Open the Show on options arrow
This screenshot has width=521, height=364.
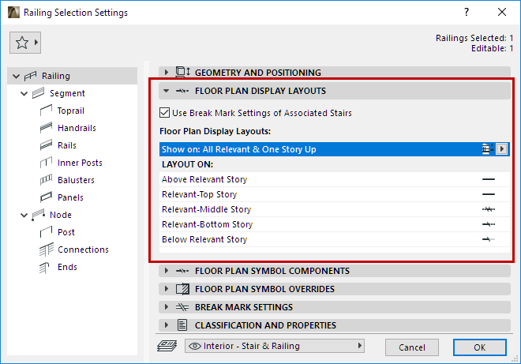coord(501,148)
